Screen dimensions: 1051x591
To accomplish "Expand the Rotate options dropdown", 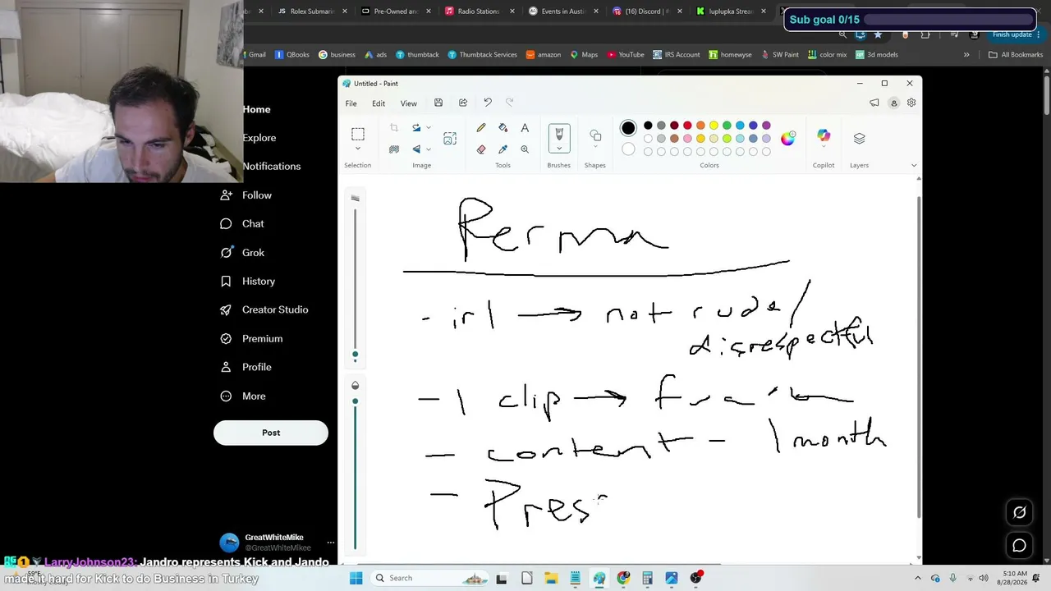I will 429,128.
